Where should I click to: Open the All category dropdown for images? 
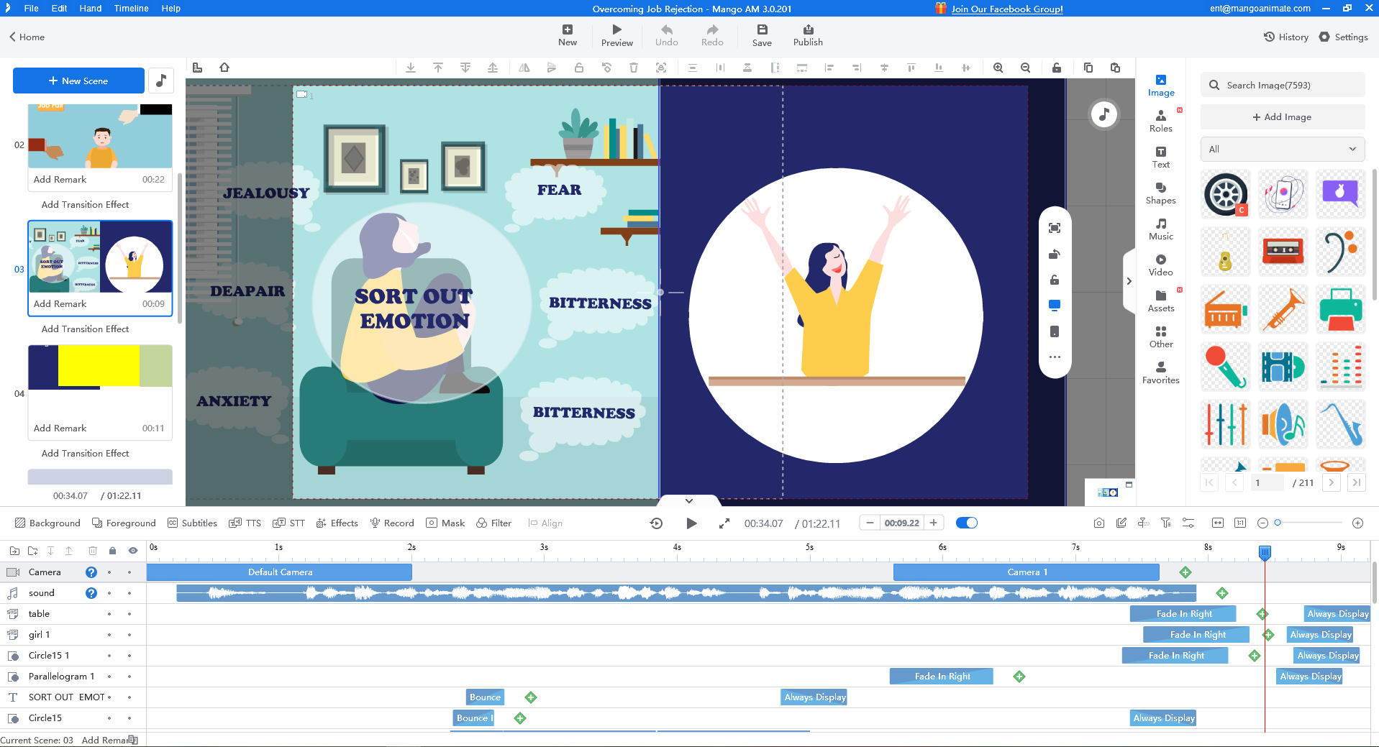(1282, 149)
